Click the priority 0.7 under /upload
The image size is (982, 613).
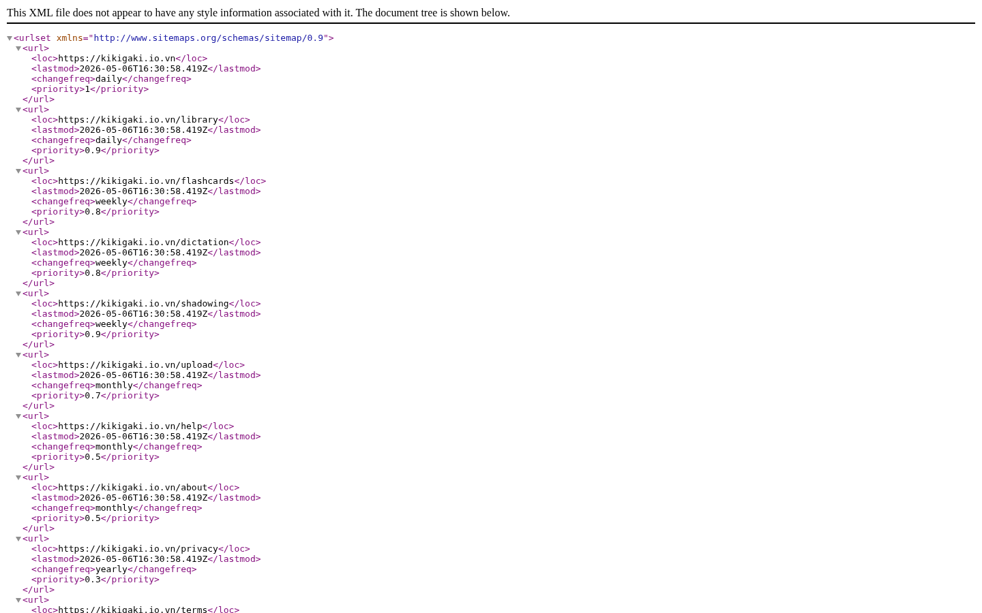93,396
